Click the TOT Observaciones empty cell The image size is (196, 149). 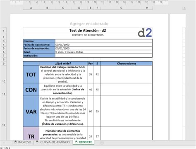(127, 74)
